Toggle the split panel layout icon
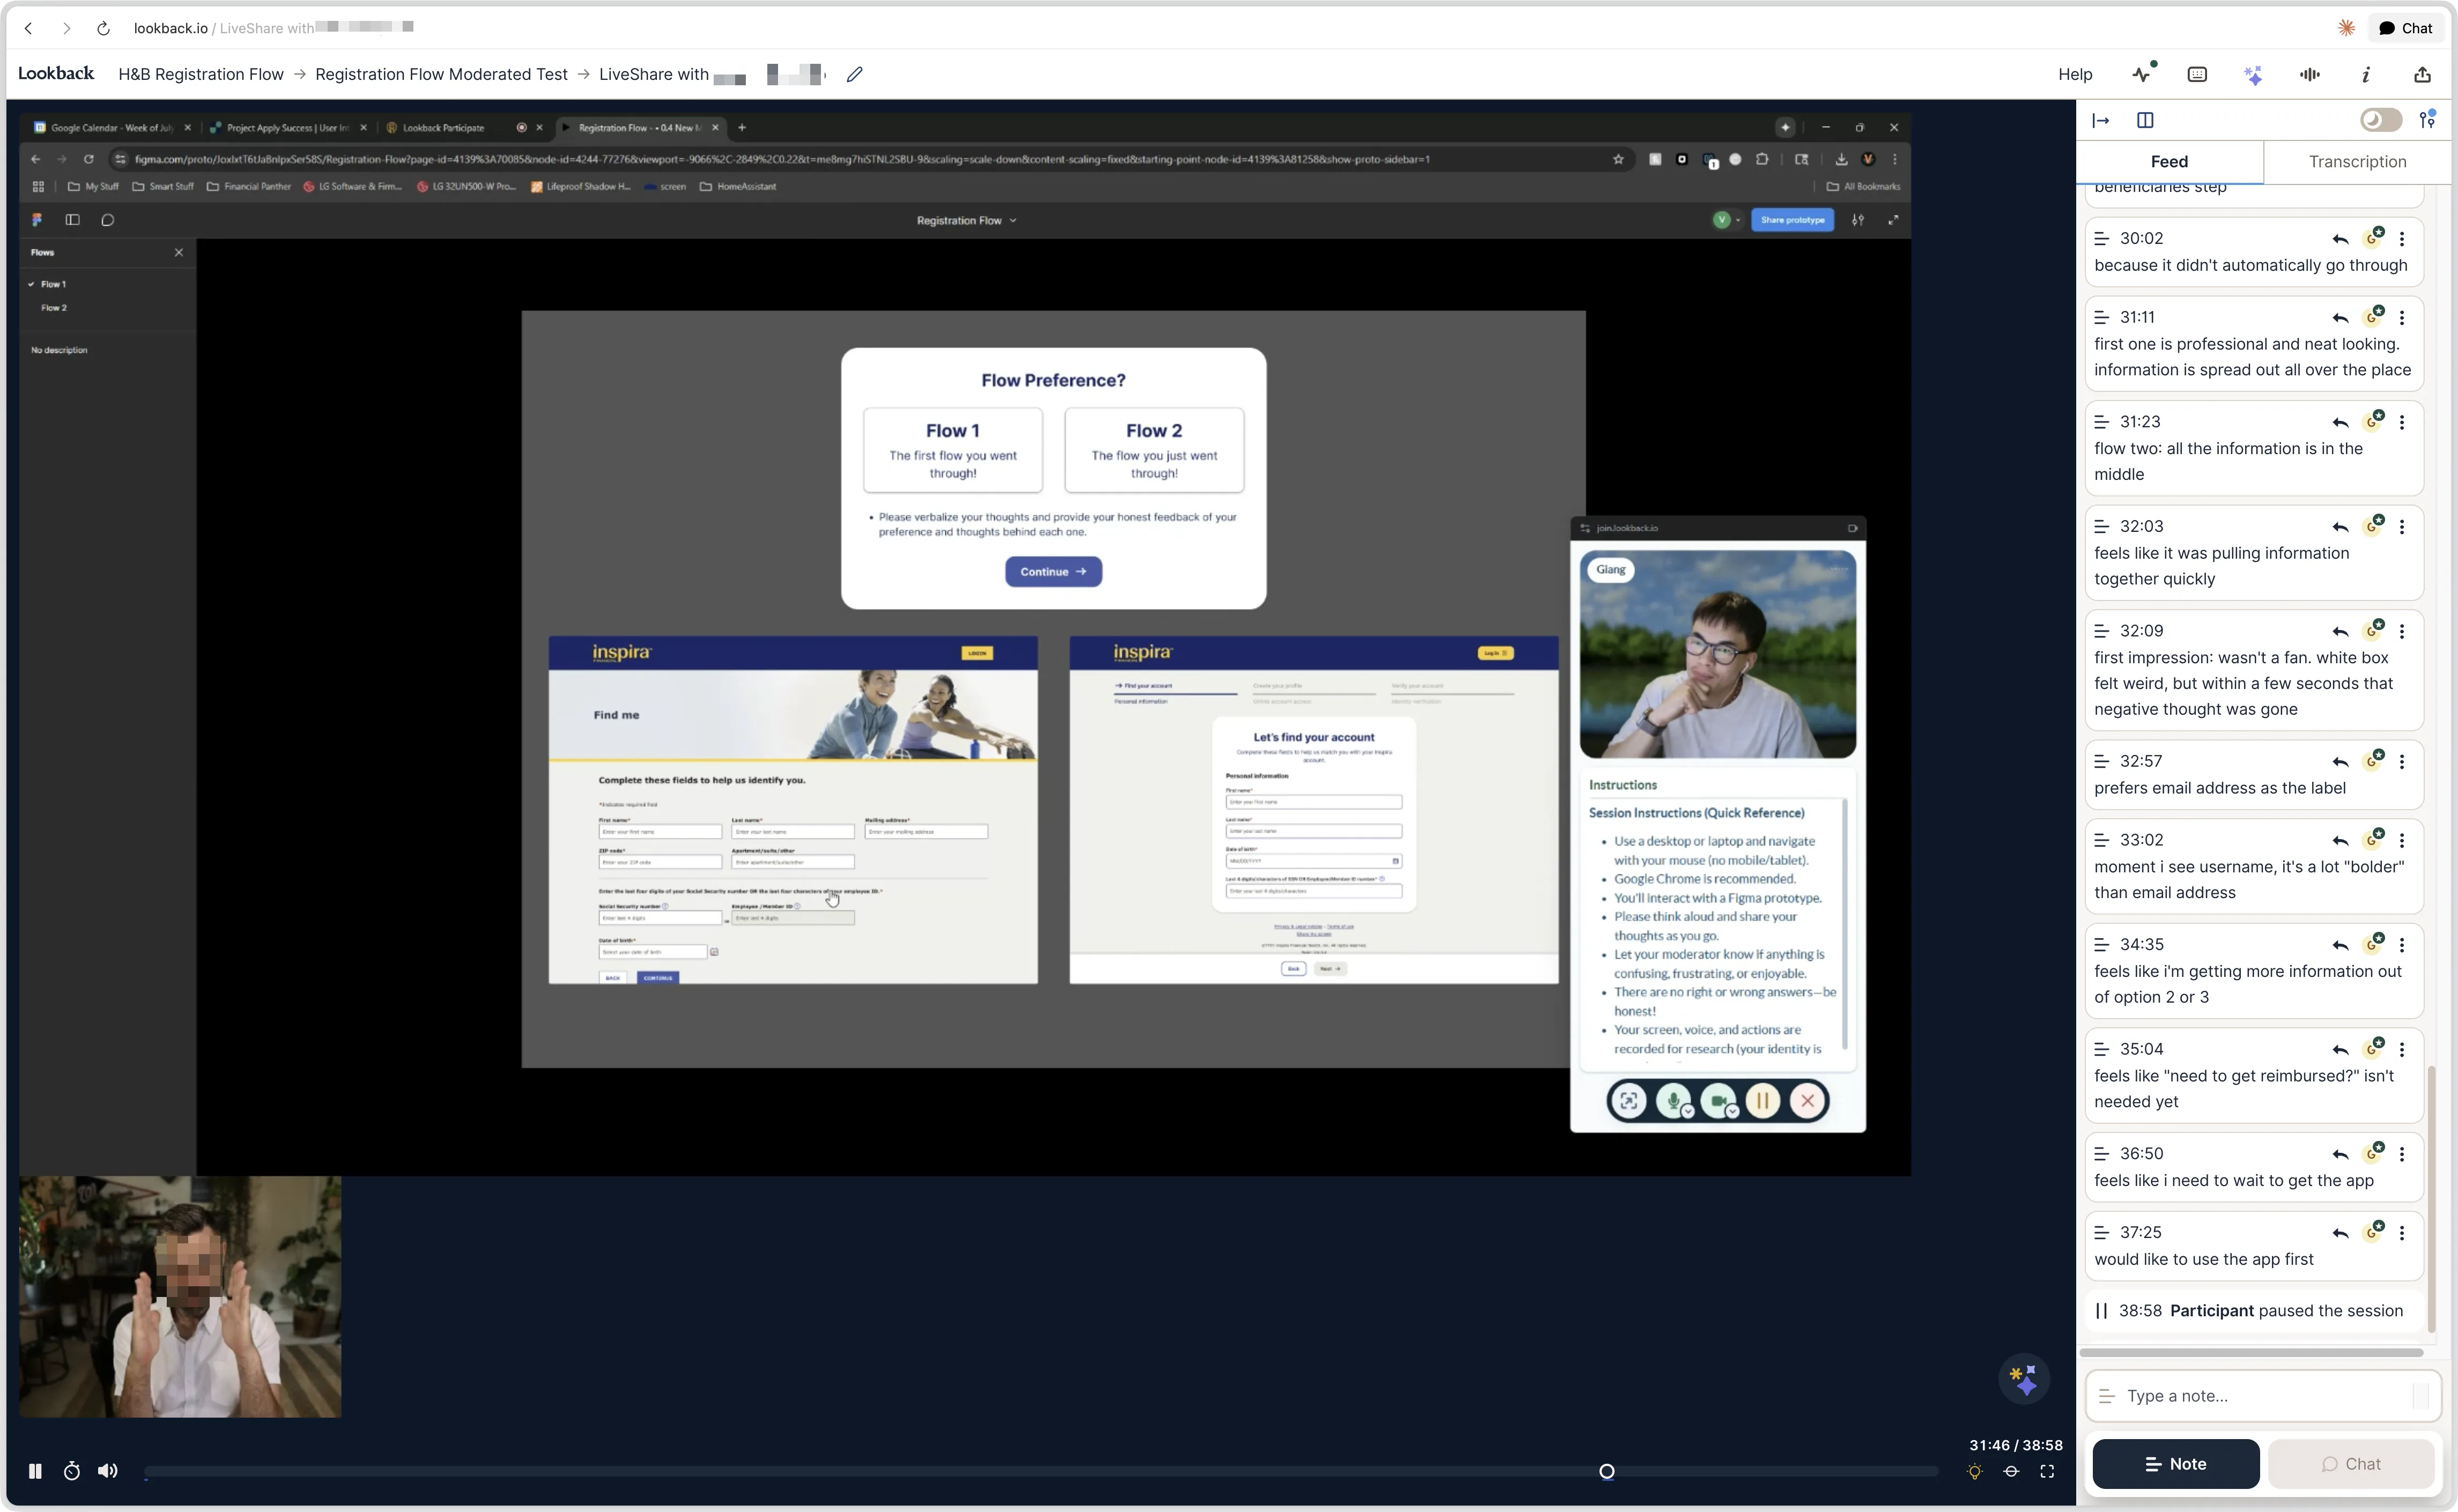The height and width of the screenshot is (1512, 2458). click(x=2145, y=120)
